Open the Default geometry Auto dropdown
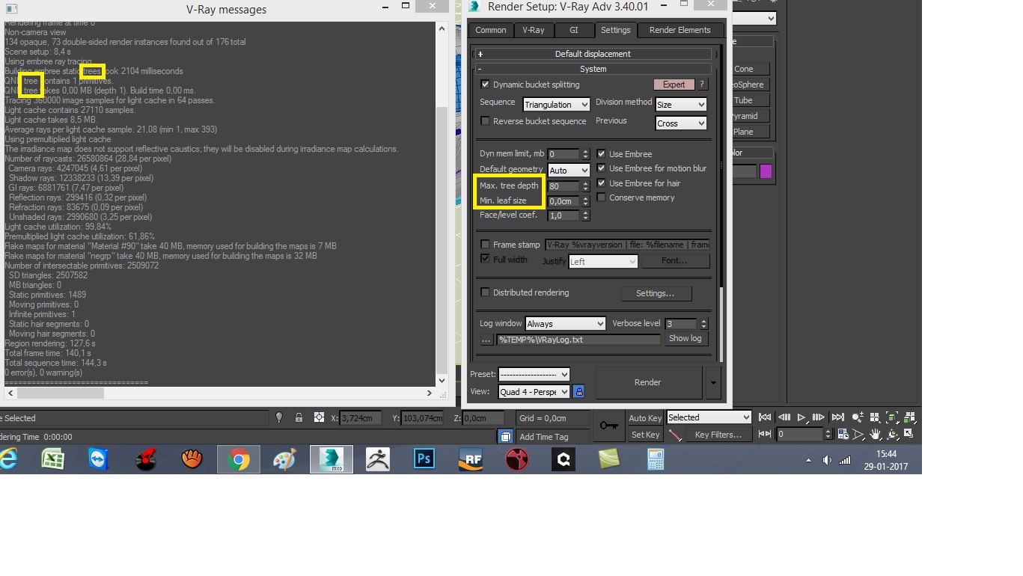Viewport: 1023px width, 576px height. [569, 171]
